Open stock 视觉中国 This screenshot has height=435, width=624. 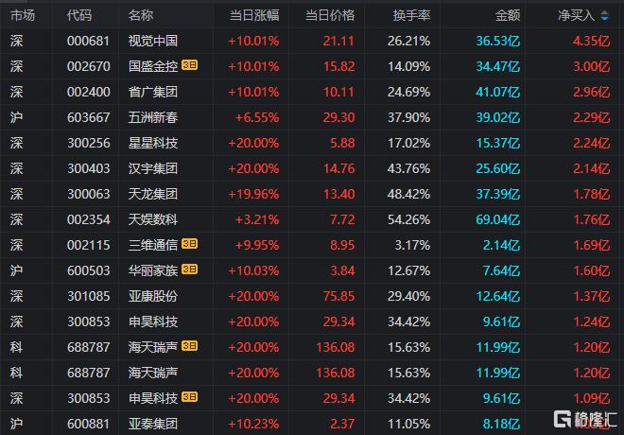click(x=153, y=41)
